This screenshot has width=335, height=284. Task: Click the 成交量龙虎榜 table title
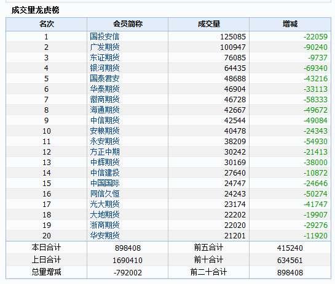pyautogui.click(x=35, y=10)
